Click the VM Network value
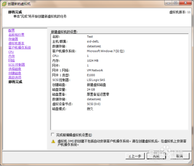Image resolution: width=194 pixels, height=166 pixels. point(95,70)
